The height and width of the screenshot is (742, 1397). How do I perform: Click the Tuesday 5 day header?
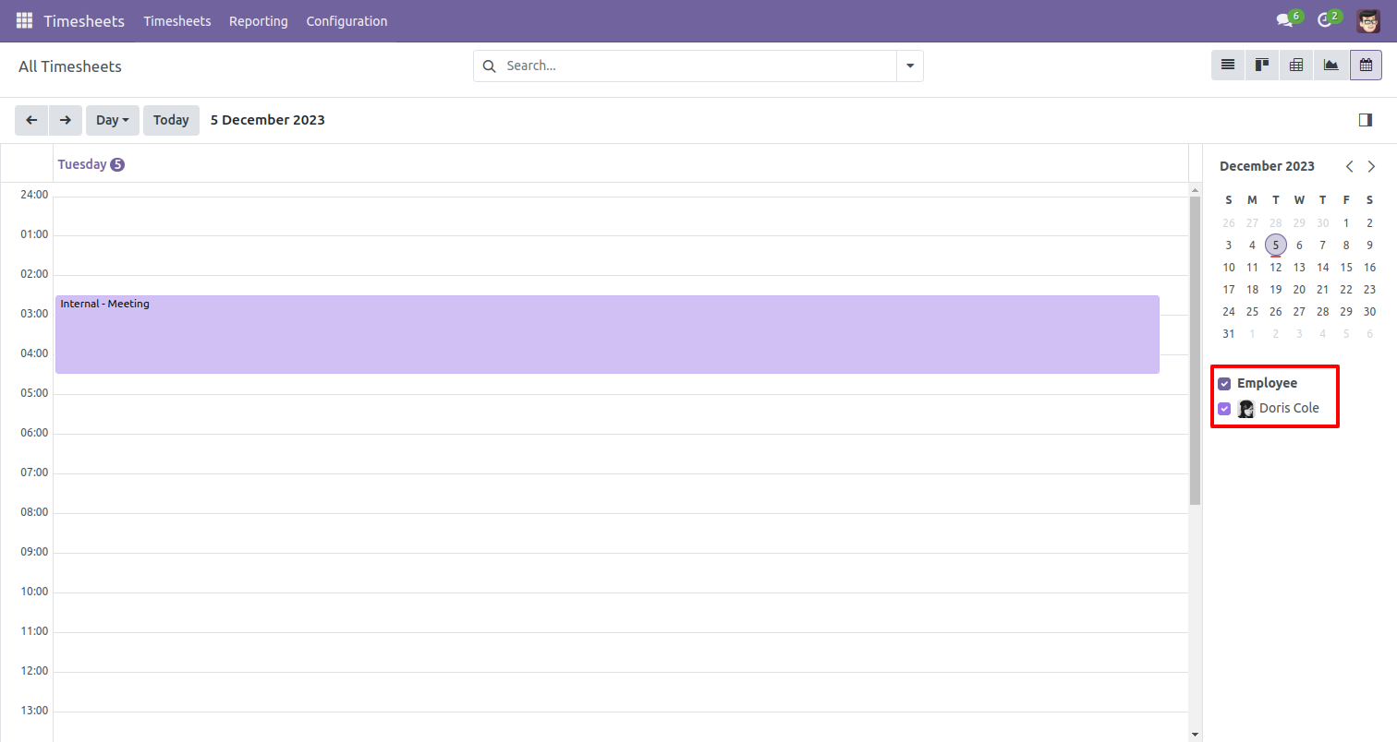click(91, 164)
